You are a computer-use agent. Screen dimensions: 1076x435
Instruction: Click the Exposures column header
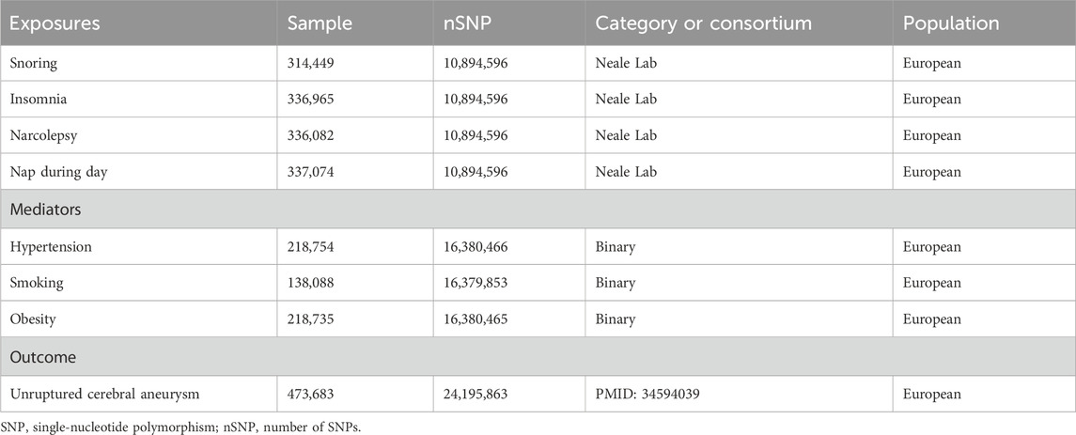click(x=55, y=23)
